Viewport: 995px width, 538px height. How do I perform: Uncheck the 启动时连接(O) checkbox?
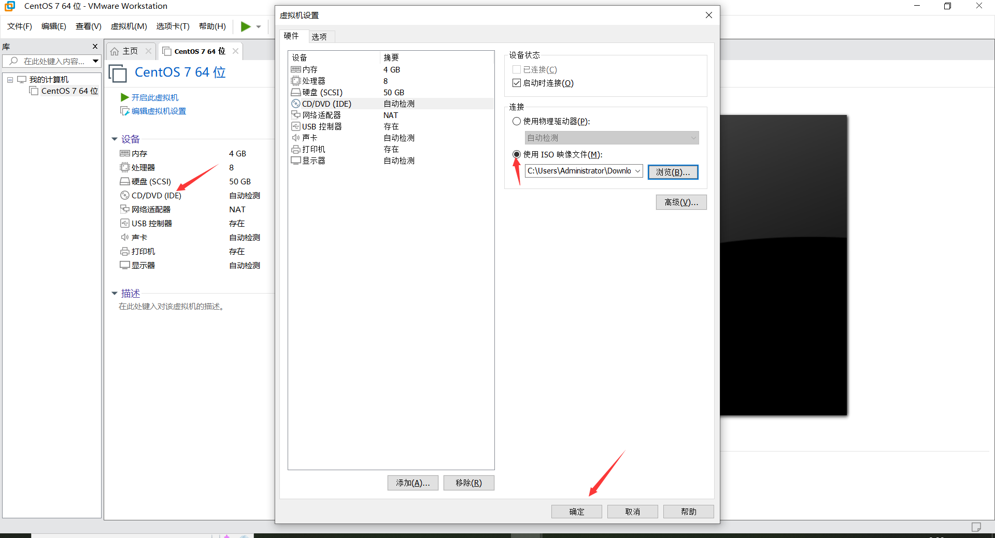pyautogui.click(x=517, y=83)
